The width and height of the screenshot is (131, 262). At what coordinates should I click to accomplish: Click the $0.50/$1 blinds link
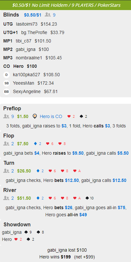(32, 15)
